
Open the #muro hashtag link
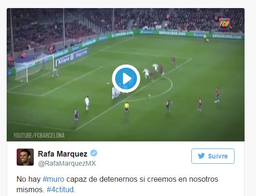pyautogui.click(x=53, y=179)
